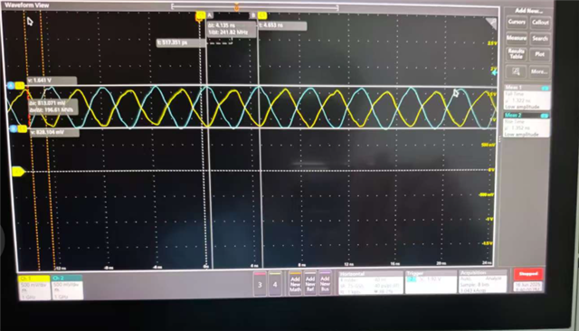Screen dimensions: 579x331
Task: Click Add New Ref button
Action: coord(310,284)
